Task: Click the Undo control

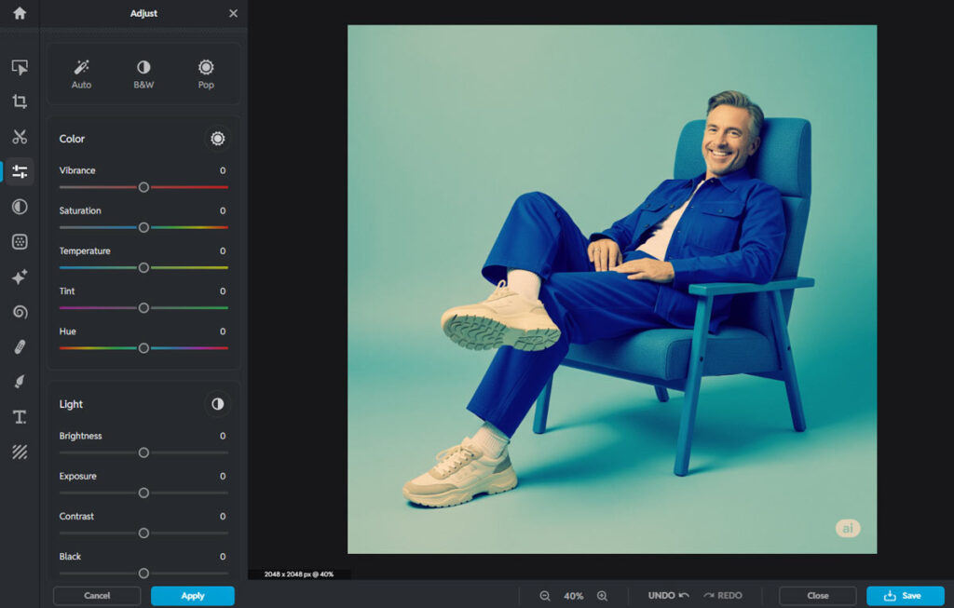Action: click(668, 596)
